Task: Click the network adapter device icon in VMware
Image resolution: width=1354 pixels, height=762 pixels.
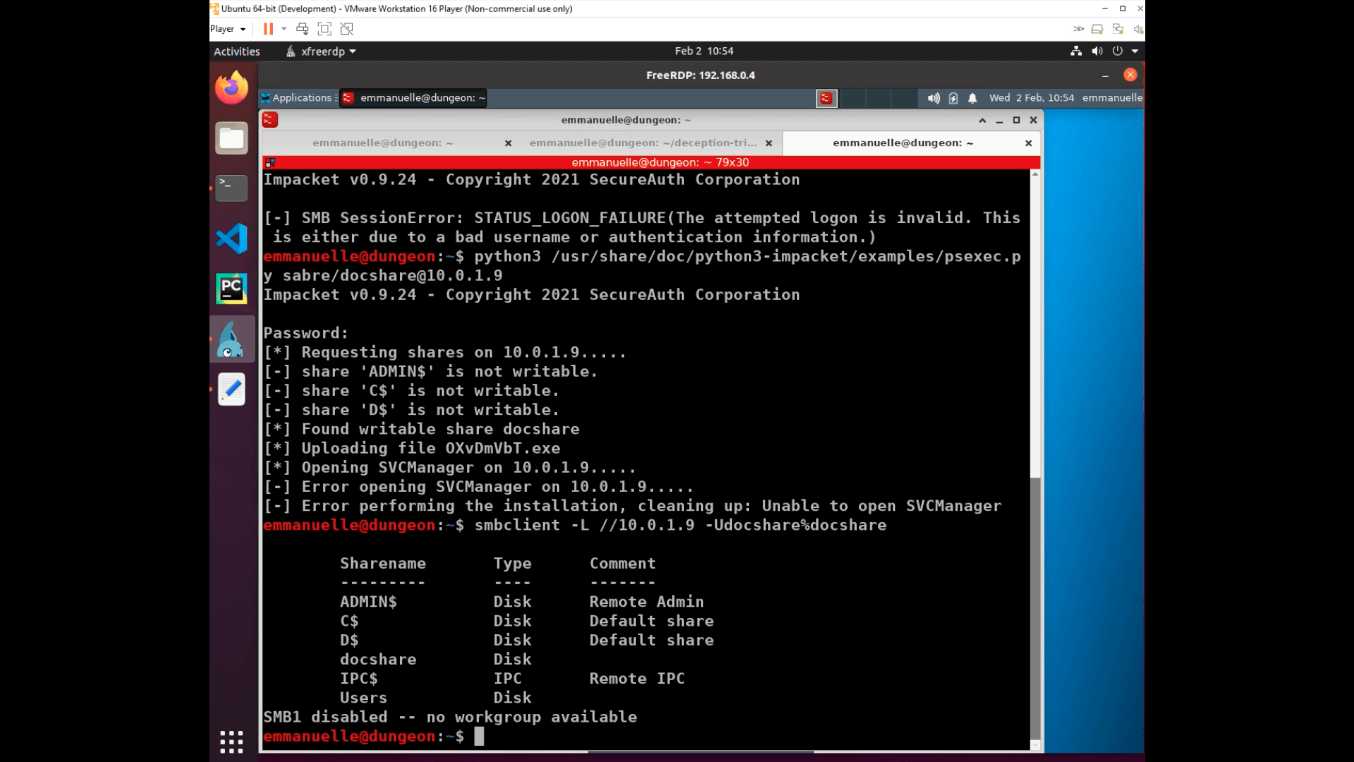Action: (x=1118, y=29)
